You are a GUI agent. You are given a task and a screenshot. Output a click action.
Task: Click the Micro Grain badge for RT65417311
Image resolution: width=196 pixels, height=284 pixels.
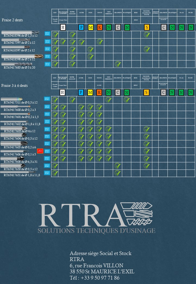[x=47, y=99]
